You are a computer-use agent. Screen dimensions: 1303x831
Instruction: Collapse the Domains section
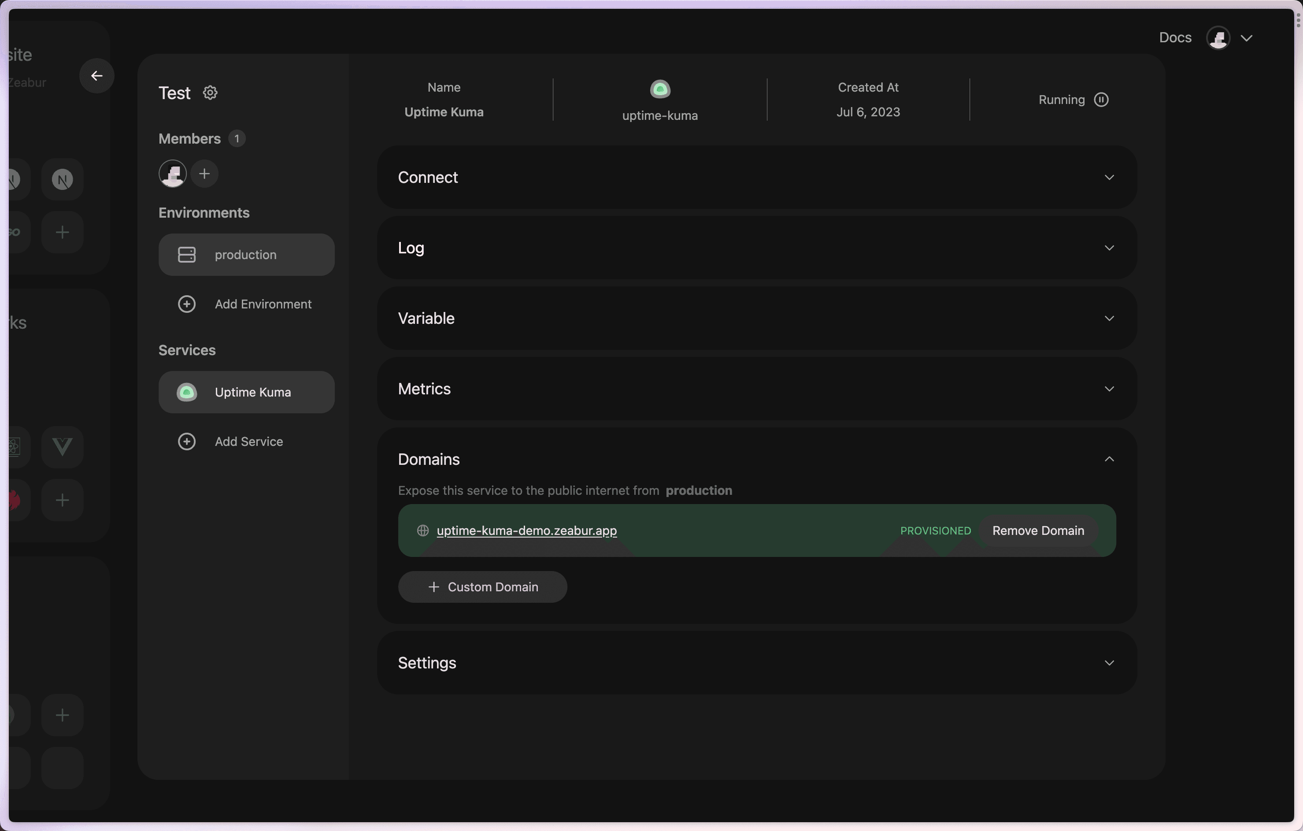1109,459
